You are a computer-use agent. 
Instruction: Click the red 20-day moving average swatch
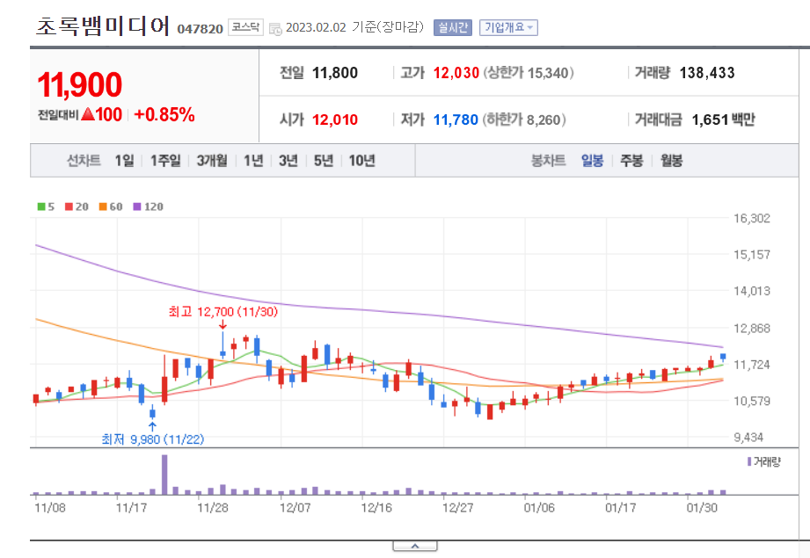tap(69, 207)
